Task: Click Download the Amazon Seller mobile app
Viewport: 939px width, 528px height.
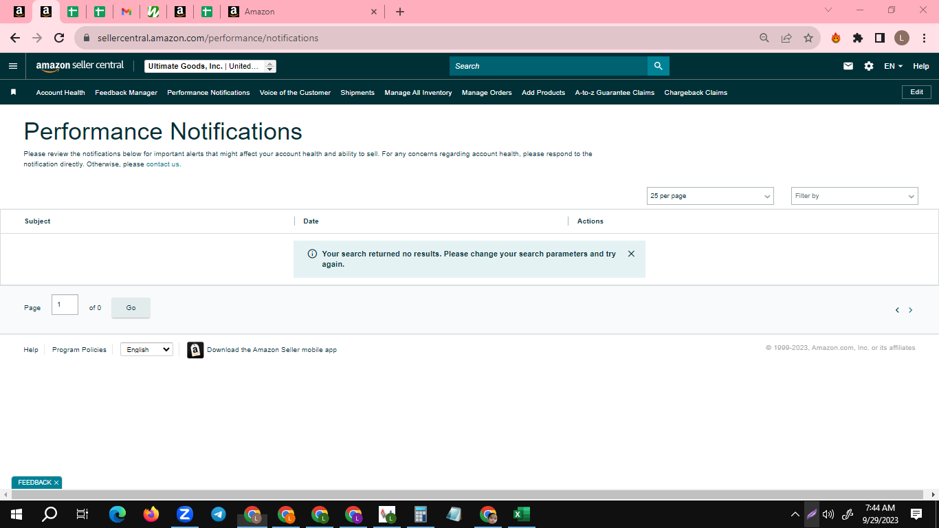Action: tap(272, 350)
